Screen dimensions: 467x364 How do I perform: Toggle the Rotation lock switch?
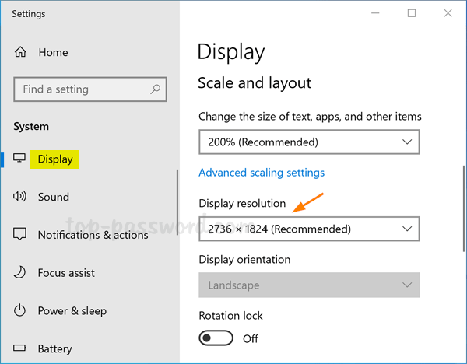pyautogui.click(x=216, y=338)
